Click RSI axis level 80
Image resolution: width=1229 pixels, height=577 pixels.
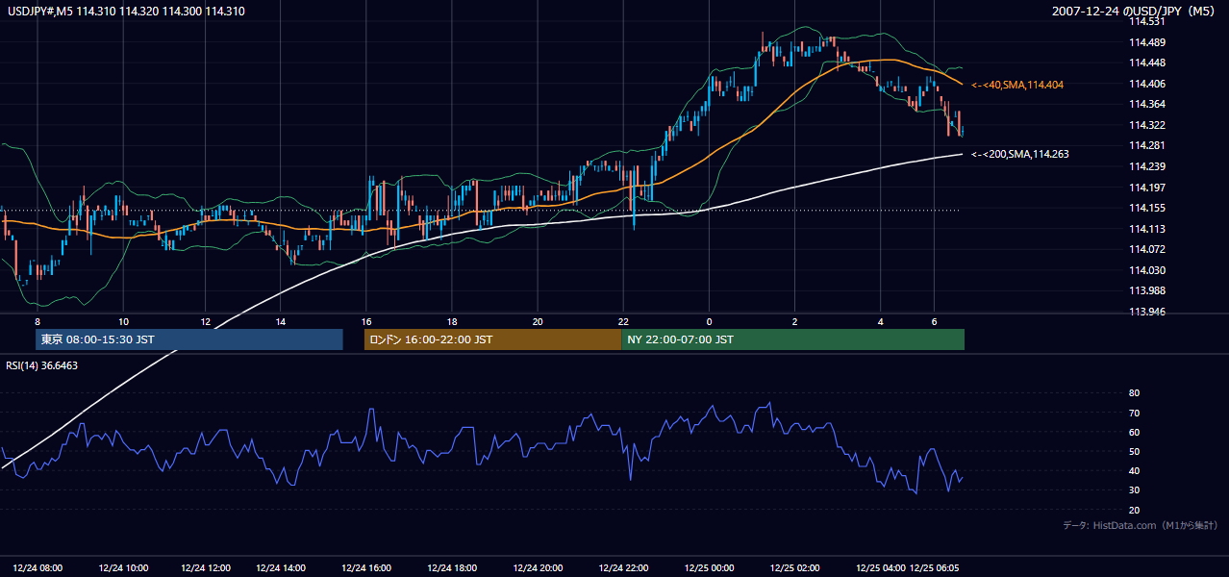(x=1134, y=393)
